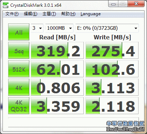Open the Language menu
This screenshot has height=134, width=147.
[x=90, y=14]
